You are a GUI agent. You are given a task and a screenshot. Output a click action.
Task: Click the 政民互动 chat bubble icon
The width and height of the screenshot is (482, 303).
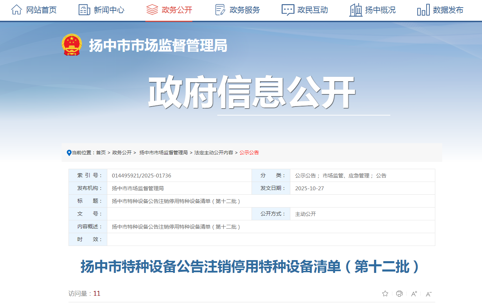288,10
